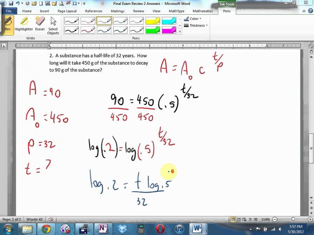This screenshot has height=235, width=314.
Task: Open the pen Color dropdown
Action: 193,19
